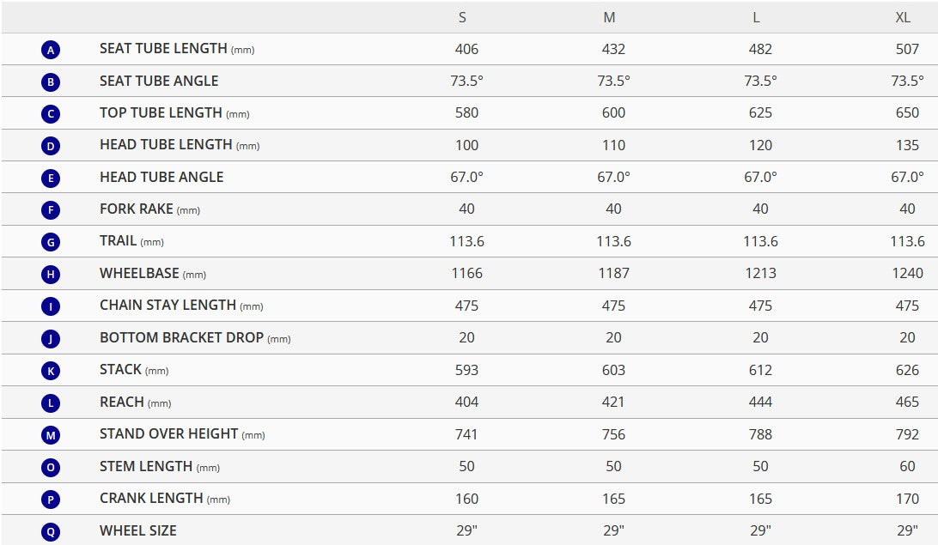Select the K icon beside Stack
Image resolution: width=938 pixels, height=545 pixels.
point(50,371)
